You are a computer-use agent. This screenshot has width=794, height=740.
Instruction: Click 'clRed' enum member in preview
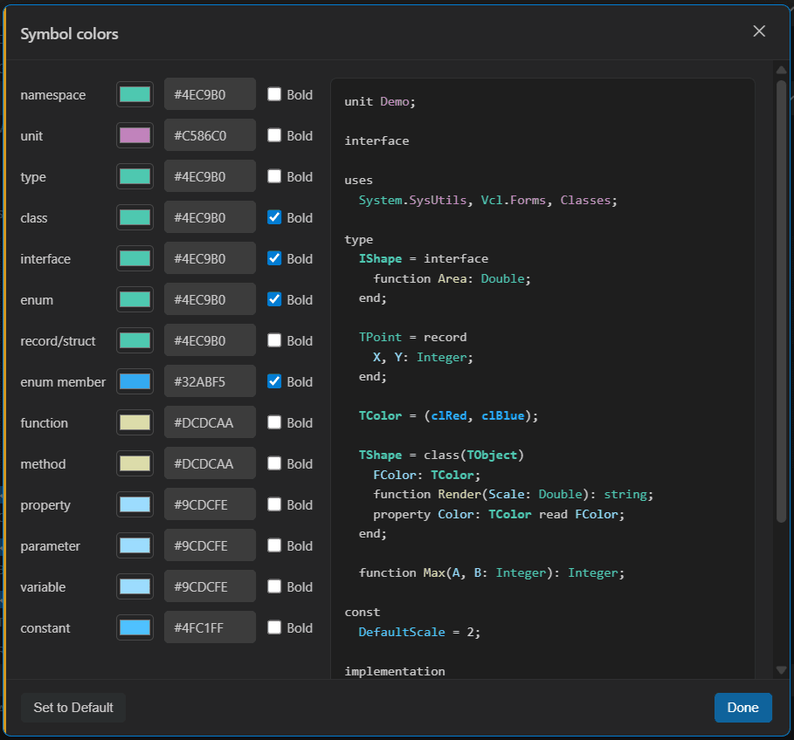(449, 415)
